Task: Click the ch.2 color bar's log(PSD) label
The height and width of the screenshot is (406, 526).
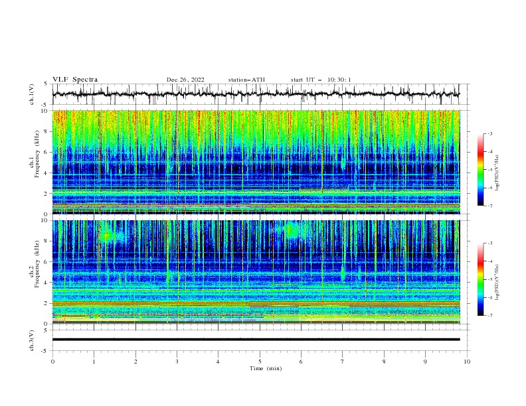Action: tap(497, 282)
